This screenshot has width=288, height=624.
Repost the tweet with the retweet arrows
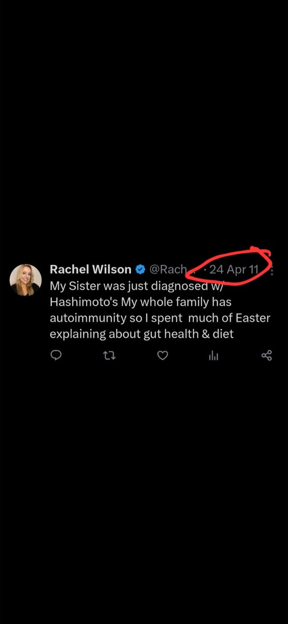109,356
